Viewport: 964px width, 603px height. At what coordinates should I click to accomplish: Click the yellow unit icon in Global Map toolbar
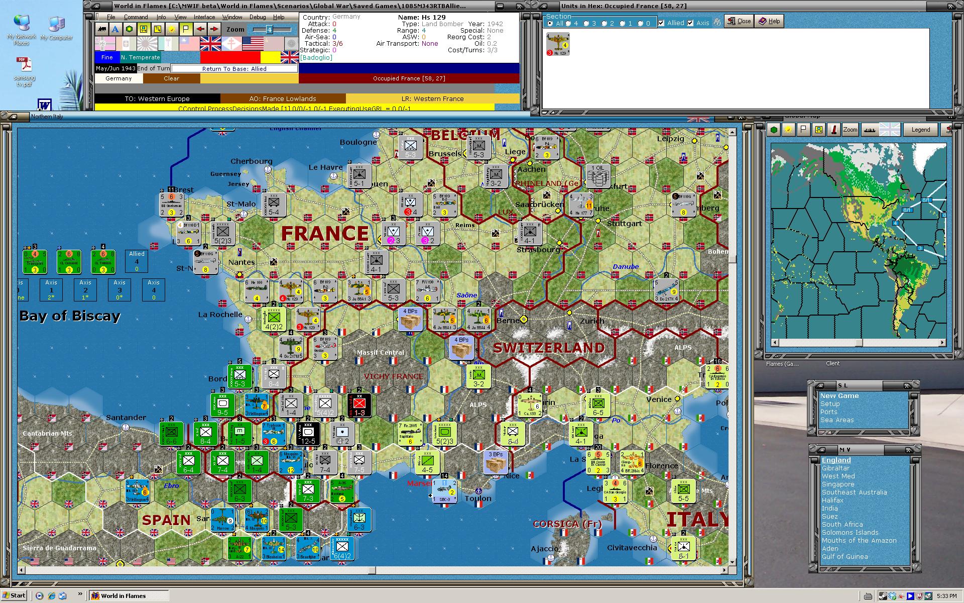click(819, 130)
